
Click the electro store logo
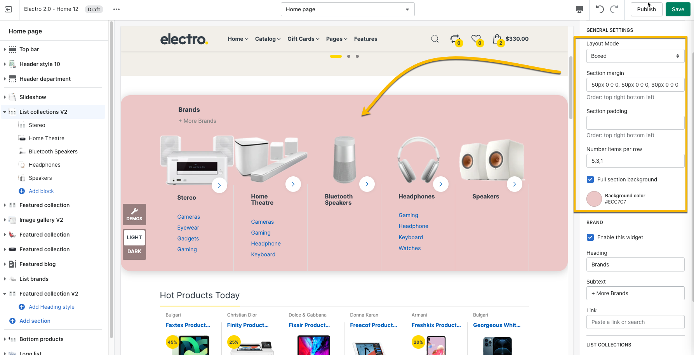[184, 39]
